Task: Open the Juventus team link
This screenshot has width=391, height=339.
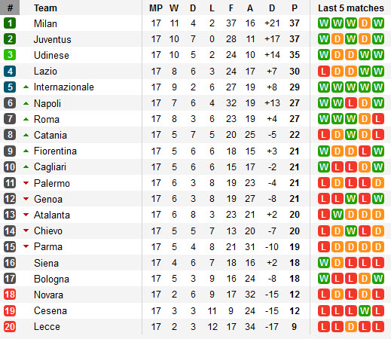Action: [53, 39]
